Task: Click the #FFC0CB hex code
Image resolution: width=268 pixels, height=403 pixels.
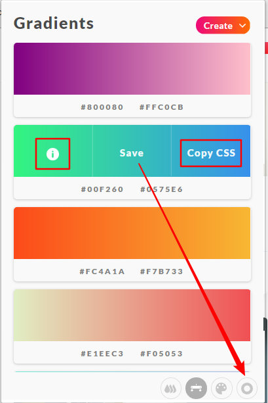Action: click(161, 107)
